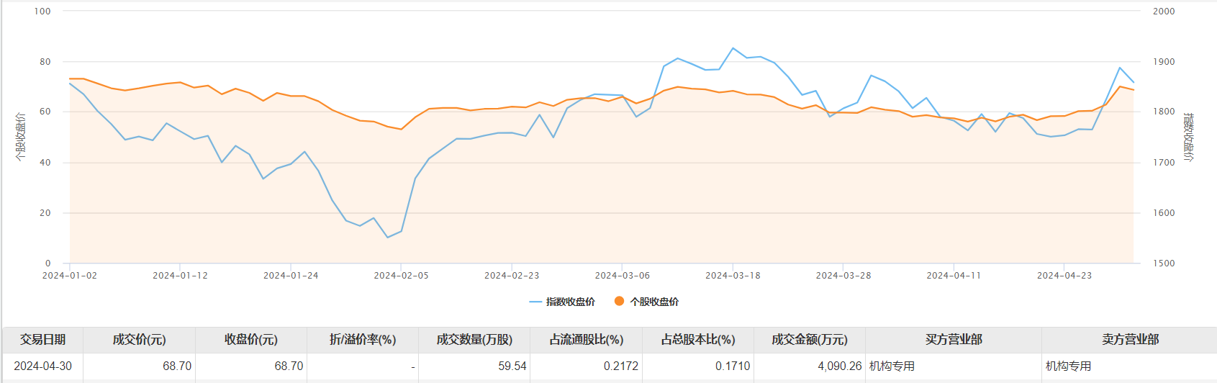This screenshot has height=383, width=1217.
Task: Click the 折/溢价率(%) column header
Action: [363, 340]
